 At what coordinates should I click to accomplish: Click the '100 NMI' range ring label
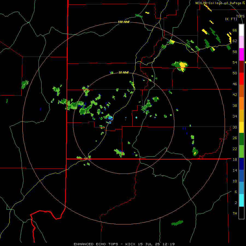[124, 22]
